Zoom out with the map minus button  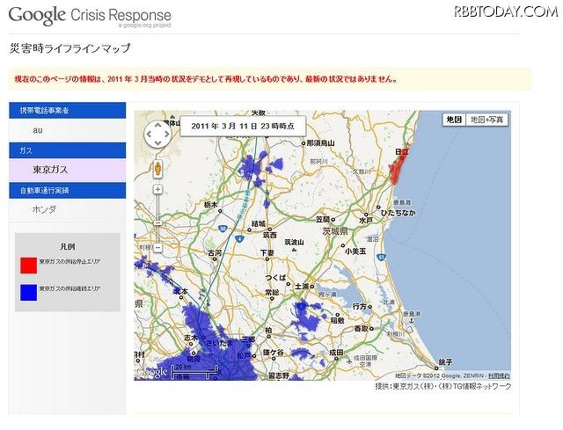tap(157, 248)
